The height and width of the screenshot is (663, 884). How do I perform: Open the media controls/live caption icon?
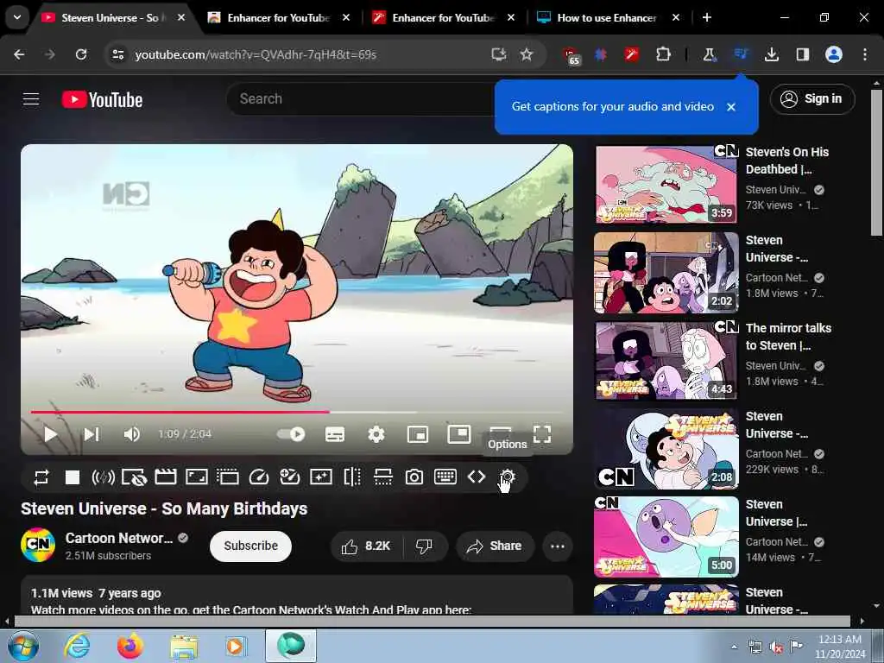[x=740, y=54]
